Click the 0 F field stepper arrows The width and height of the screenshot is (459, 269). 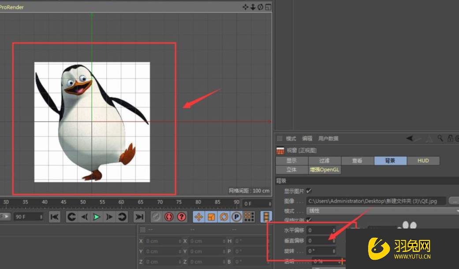270,203
